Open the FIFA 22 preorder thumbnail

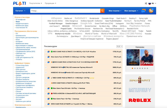147,57
